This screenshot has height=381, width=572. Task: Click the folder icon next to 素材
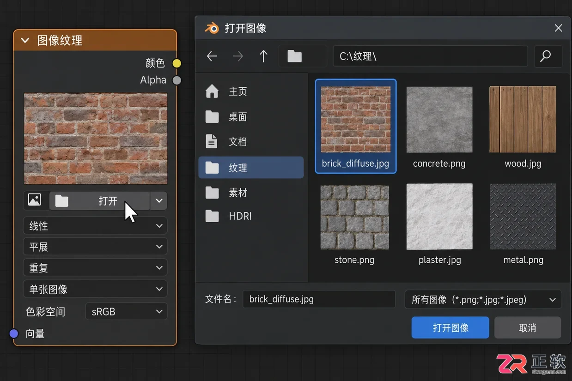coord(212,192)
